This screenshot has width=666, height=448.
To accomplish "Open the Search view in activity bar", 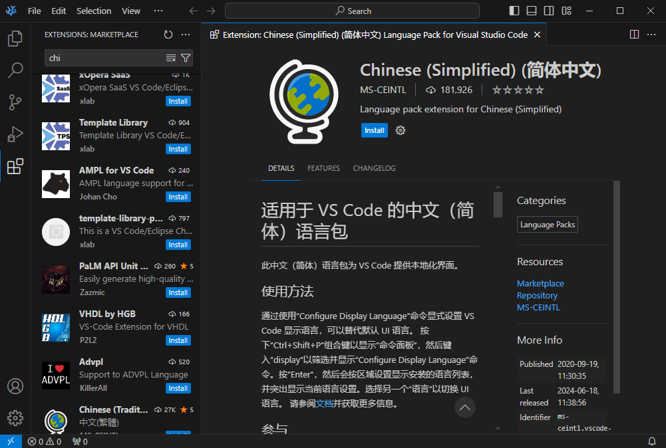I will coord(15,70).
